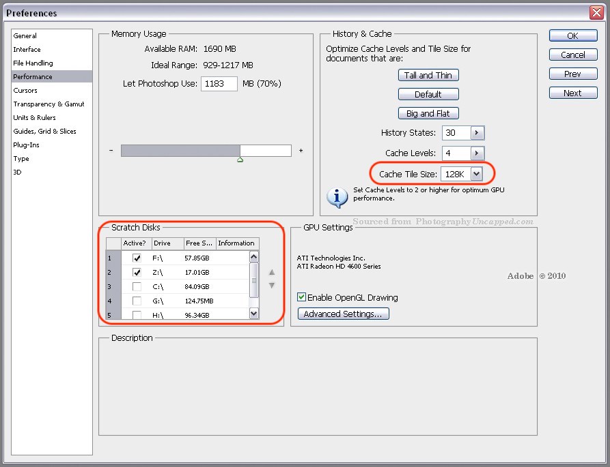Open the History States dropdown
This screenshot has width=610, height=467.
pos(476,132)
